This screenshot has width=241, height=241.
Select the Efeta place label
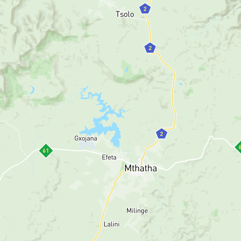(109, 157)
